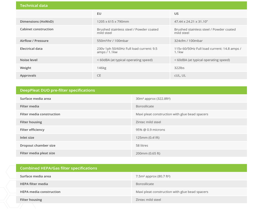Image resolution: width=263 pixels, height=210 pixels.
Task: Select the Filter efficiency value 95% @ 0.9 microns
Action: pos(150,130)
